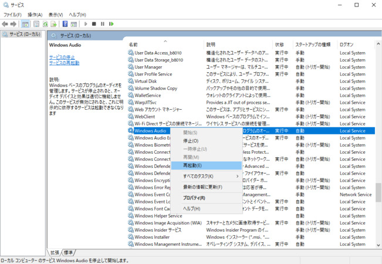Sort by the 説明 column header
The image size is (382, 264).
[238, 45]
